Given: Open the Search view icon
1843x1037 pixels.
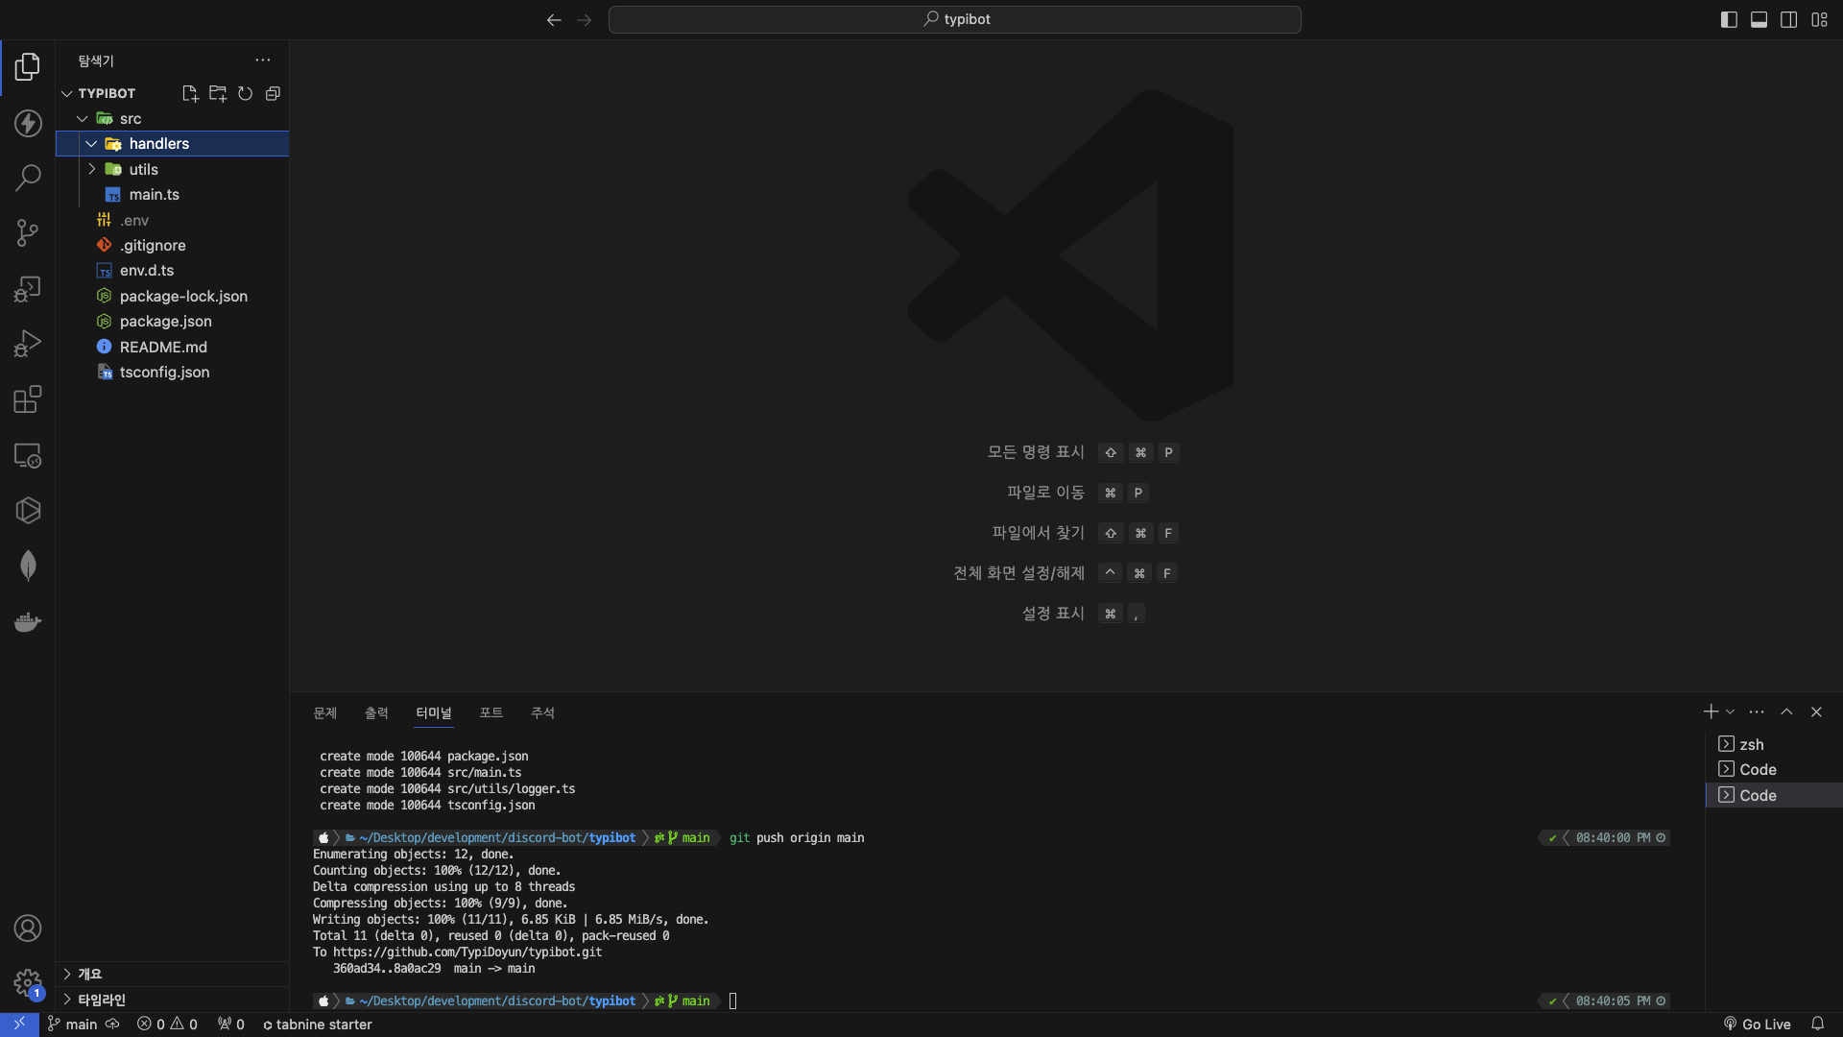Looking at the screenshot, I should [28, 178].
